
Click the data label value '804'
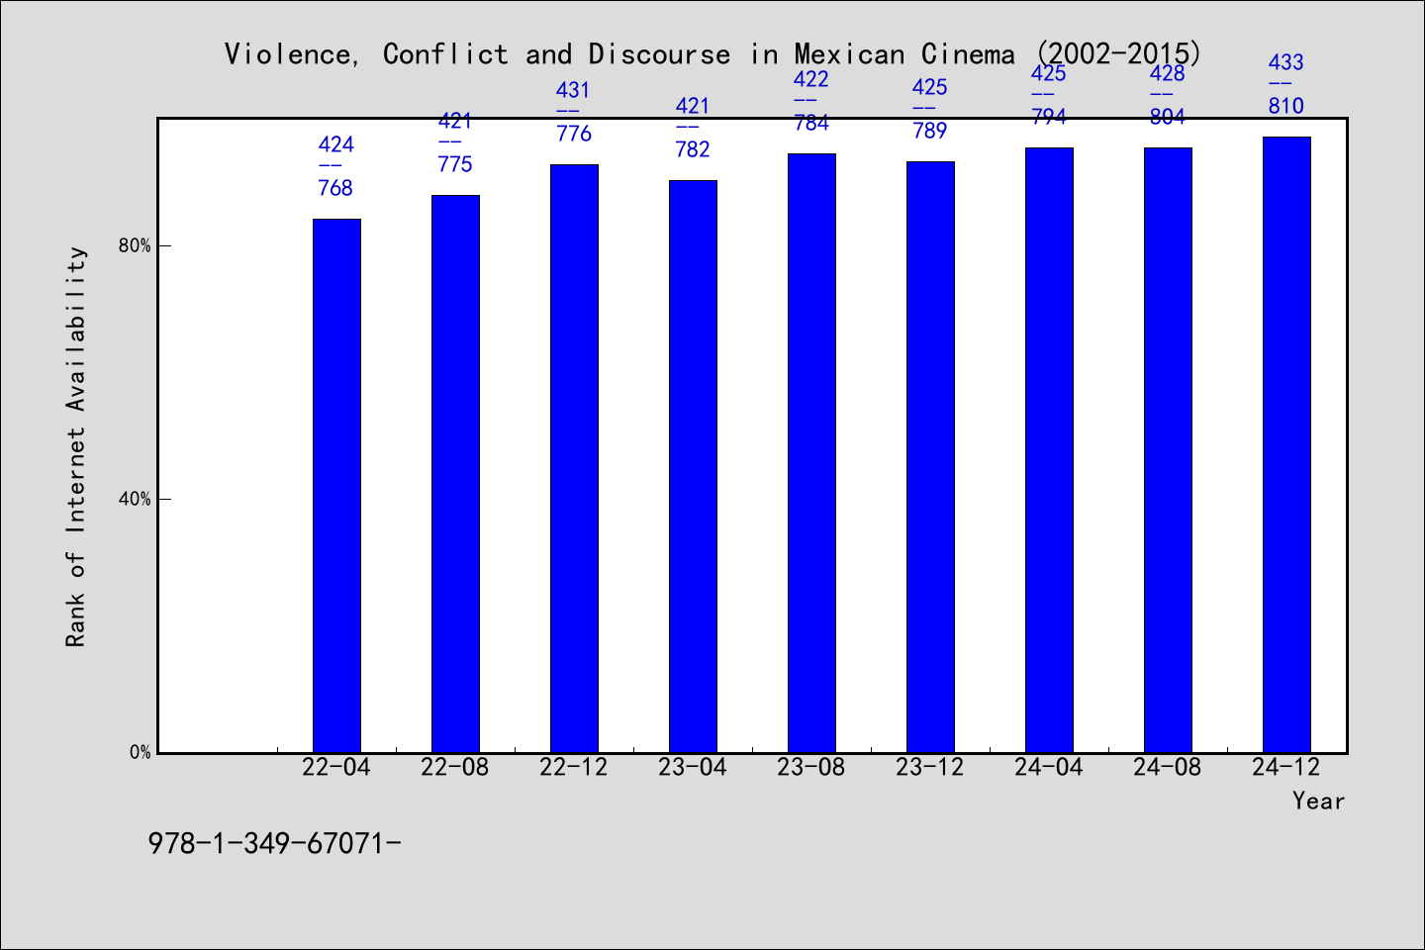1168,117
